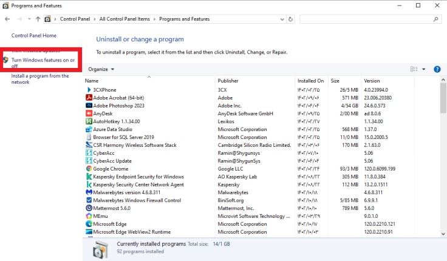The width and height of the screenshot is (447, 261).
Task: Open recent locations dropdown beside navigation arrows
Action: 28,19
